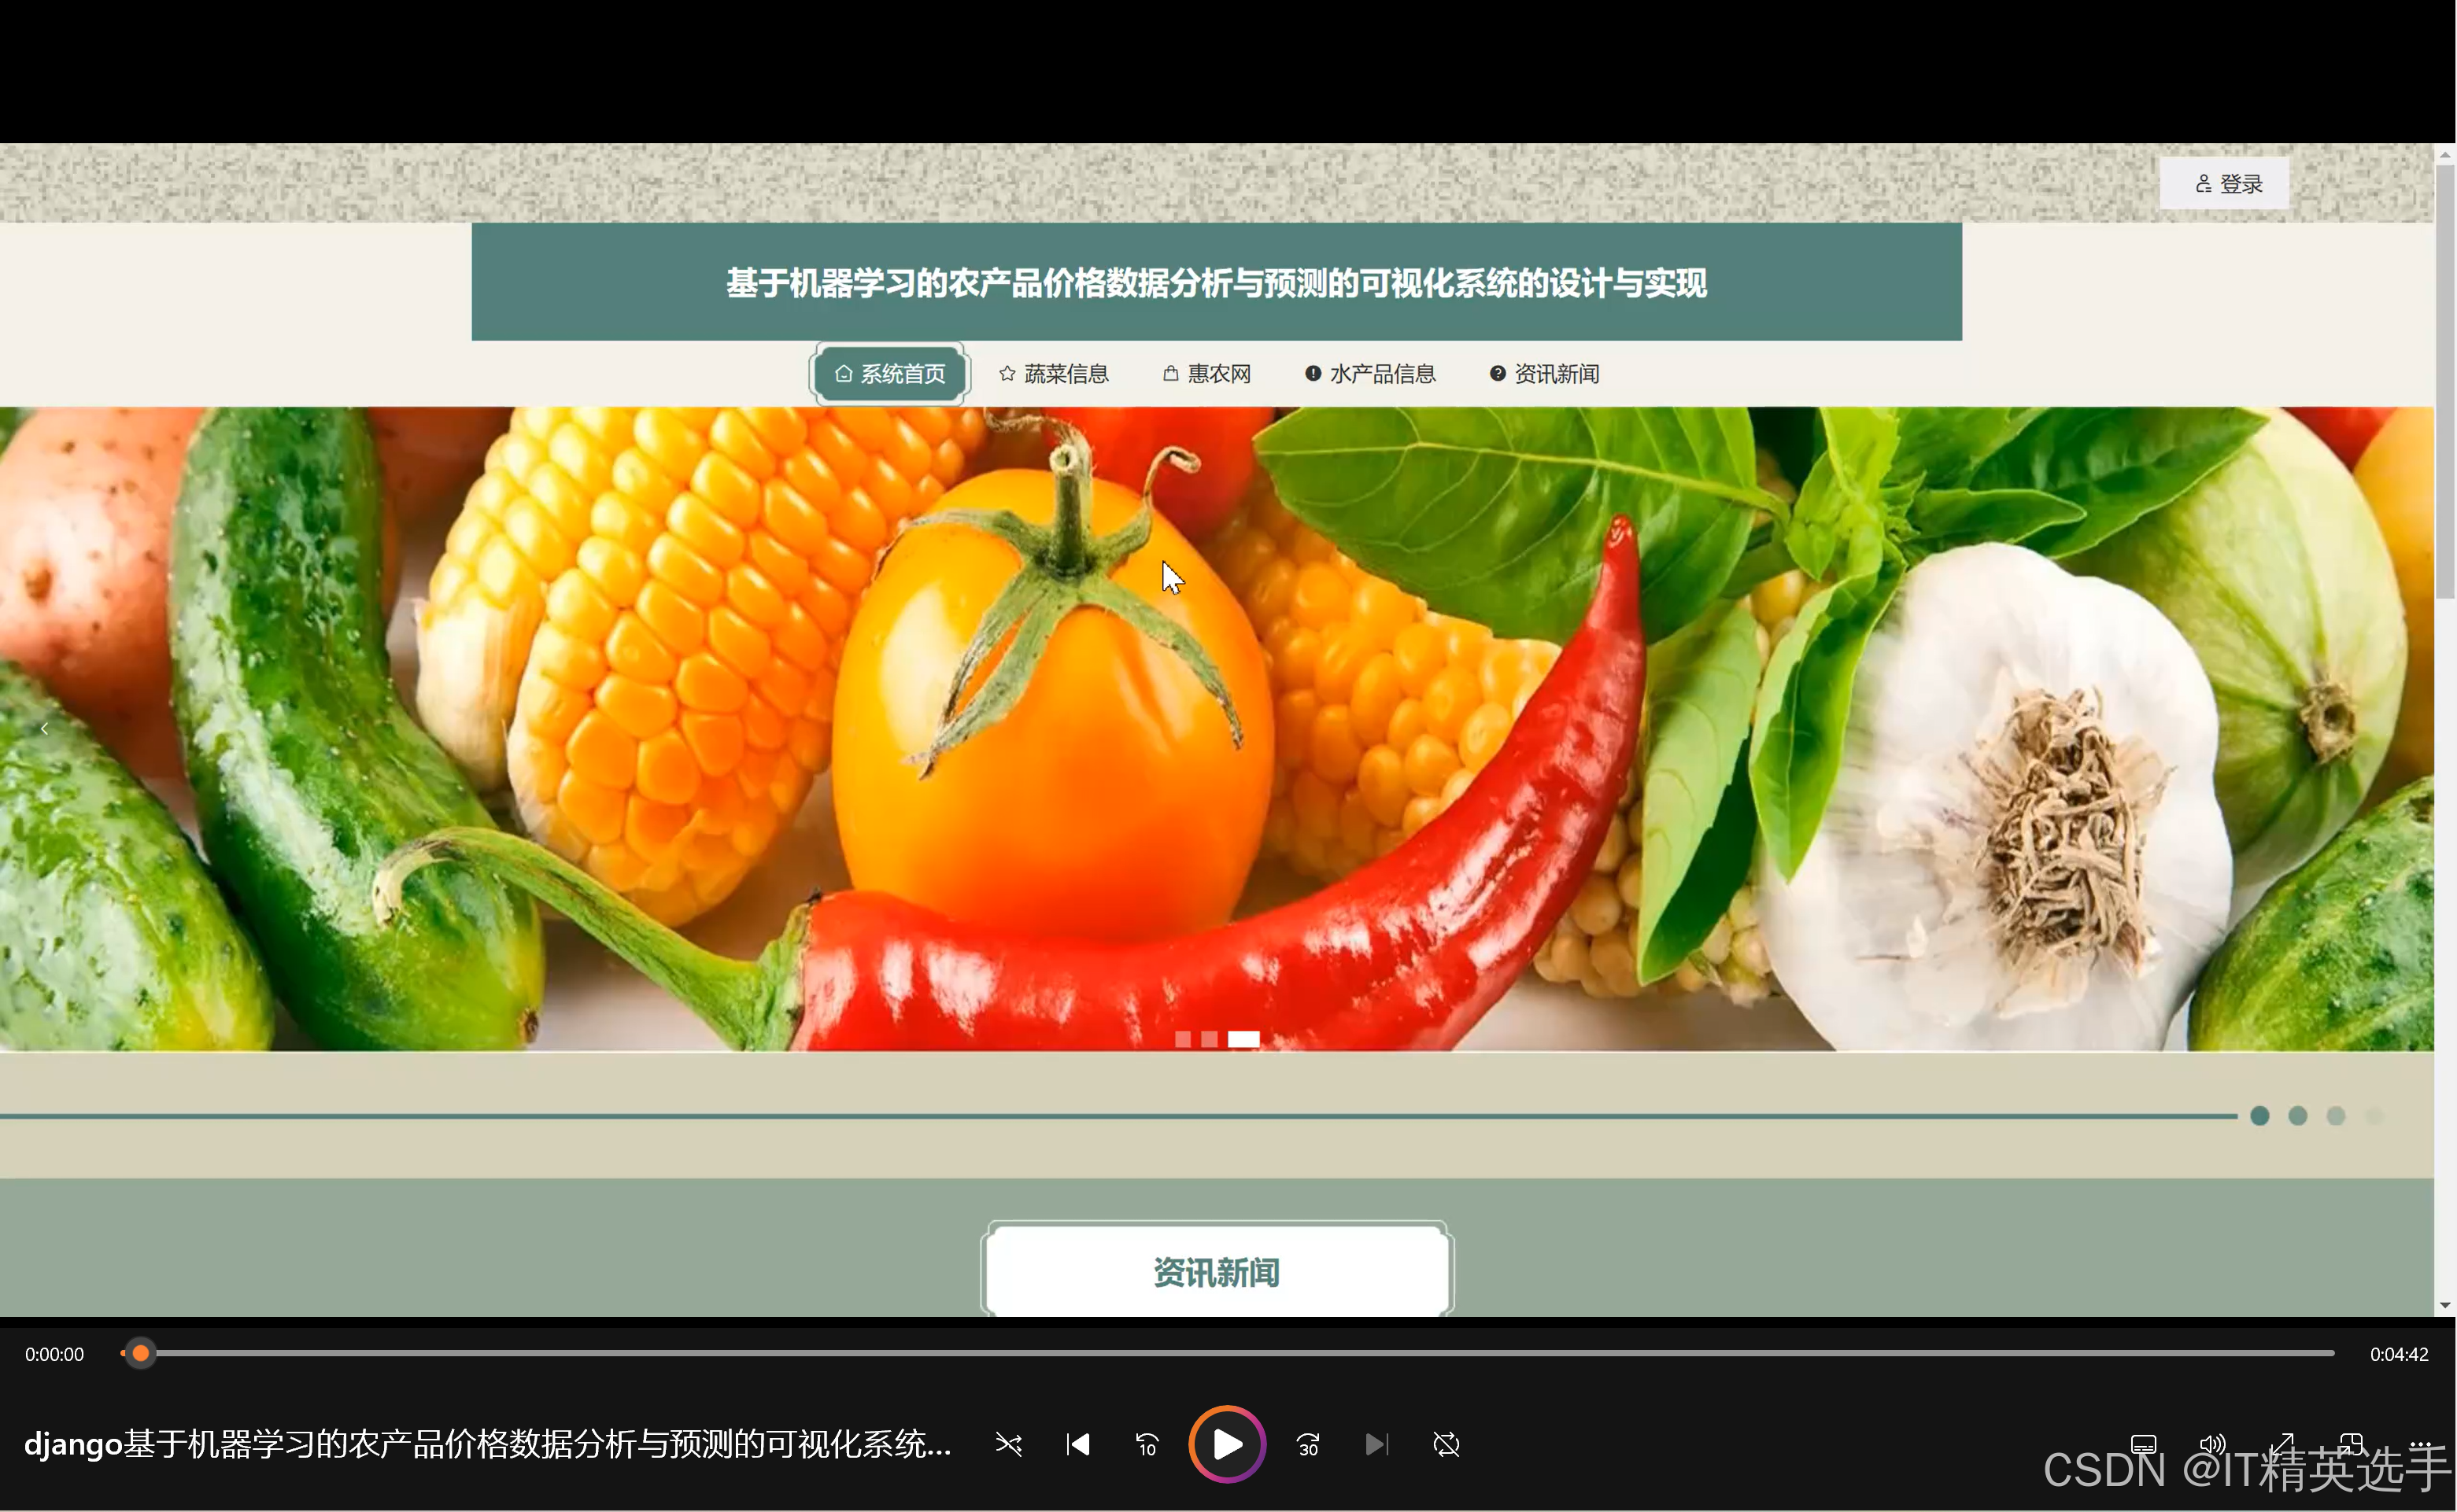The width and height of the screenshot is (2457, 1512).
Task: Skip to the previous video
Action: (1077, 1444)
